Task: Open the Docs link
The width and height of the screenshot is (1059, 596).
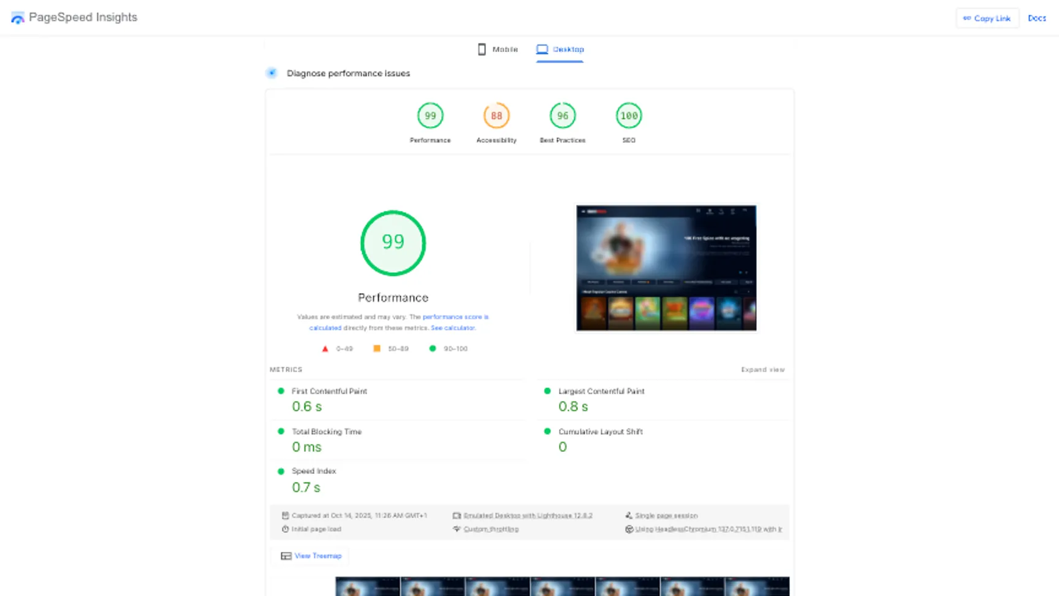Action: pyautogui.click(x=1037, y=18)
